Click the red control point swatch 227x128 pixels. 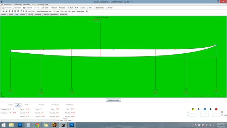(216, 109)
